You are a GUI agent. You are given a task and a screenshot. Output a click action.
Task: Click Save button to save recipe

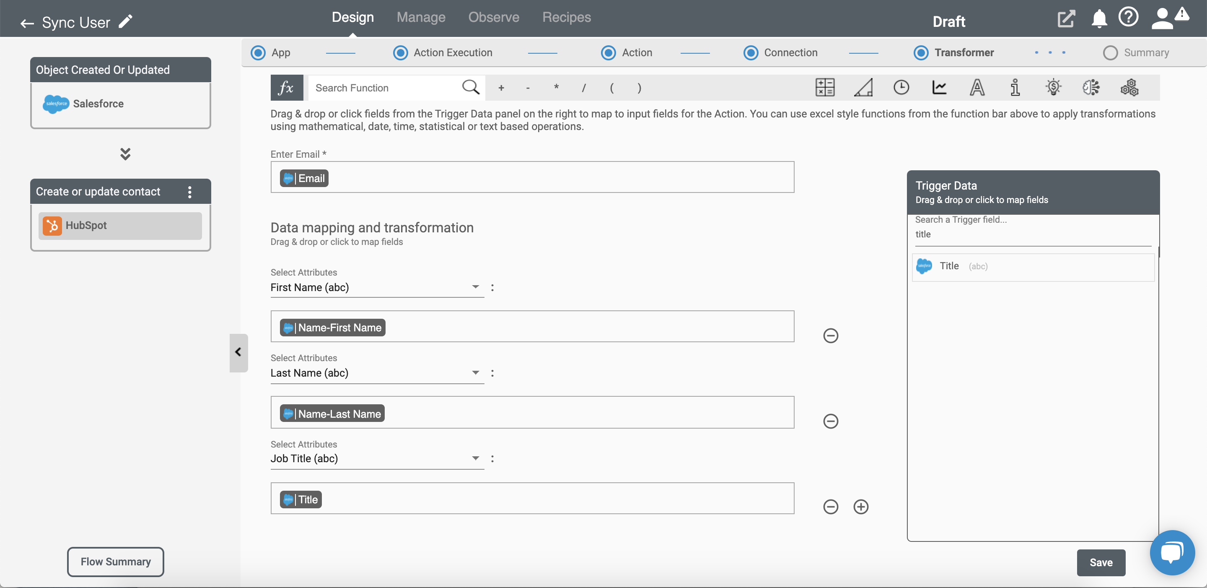point(1101,562)
